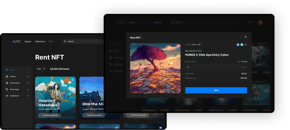This screenshot has height=130, width=290.
Task: Click the Items status bag icon
Action: [7, 83]
